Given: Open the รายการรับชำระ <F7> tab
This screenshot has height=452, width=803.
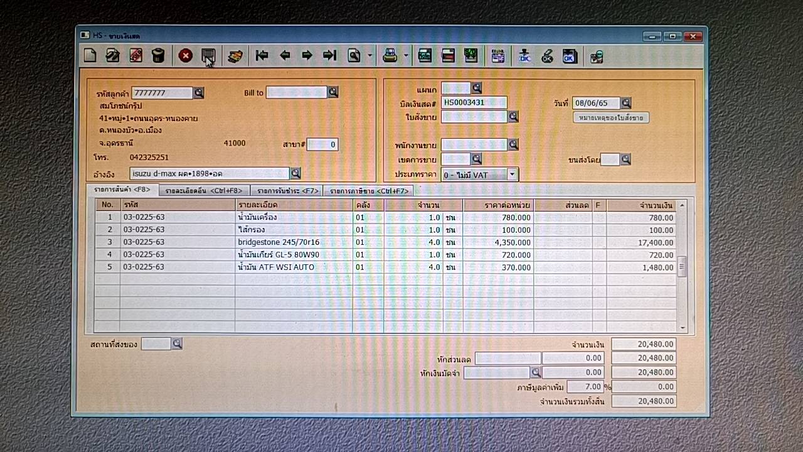Looking at the screenshot, I should (286, 191).
